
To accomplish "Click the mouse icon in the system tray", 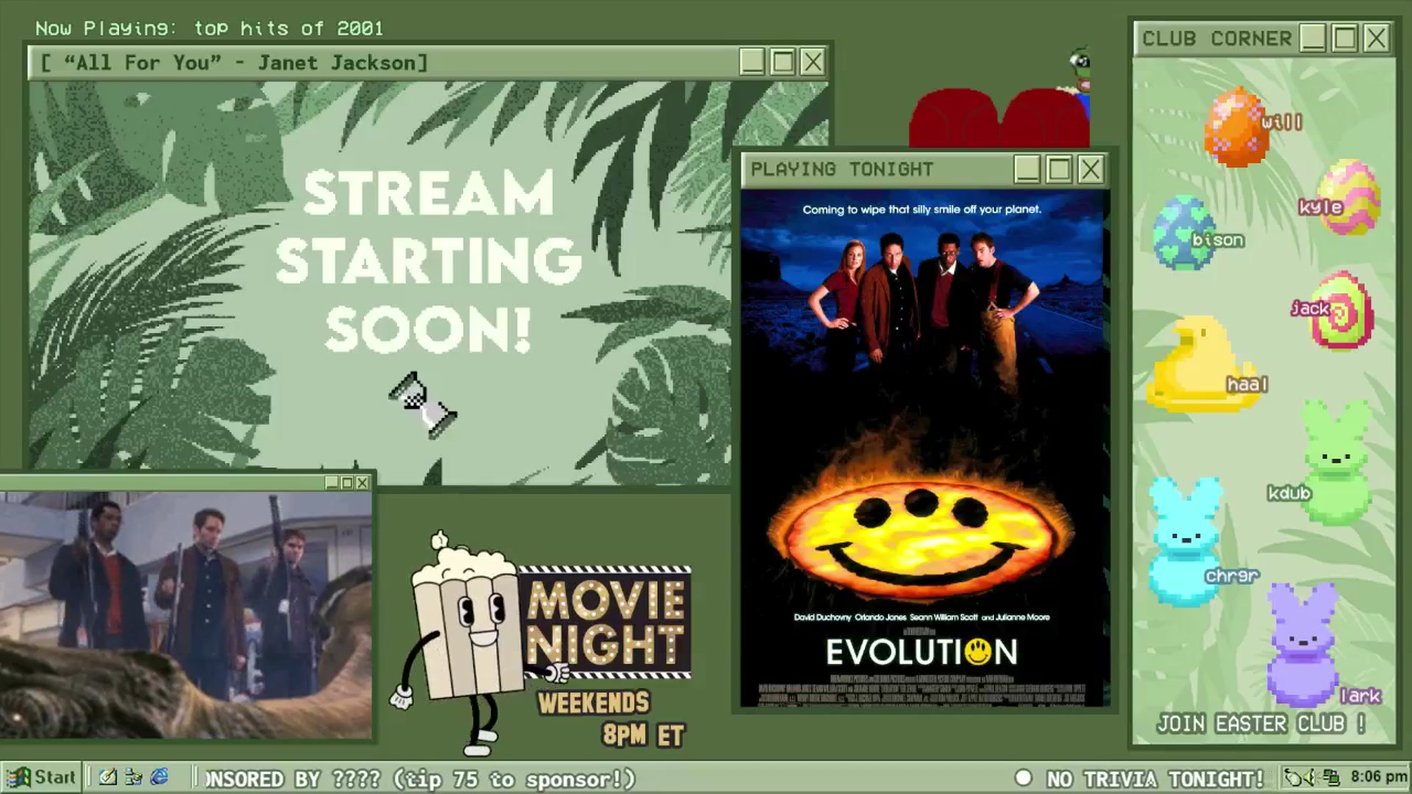I will point(1292,777).
